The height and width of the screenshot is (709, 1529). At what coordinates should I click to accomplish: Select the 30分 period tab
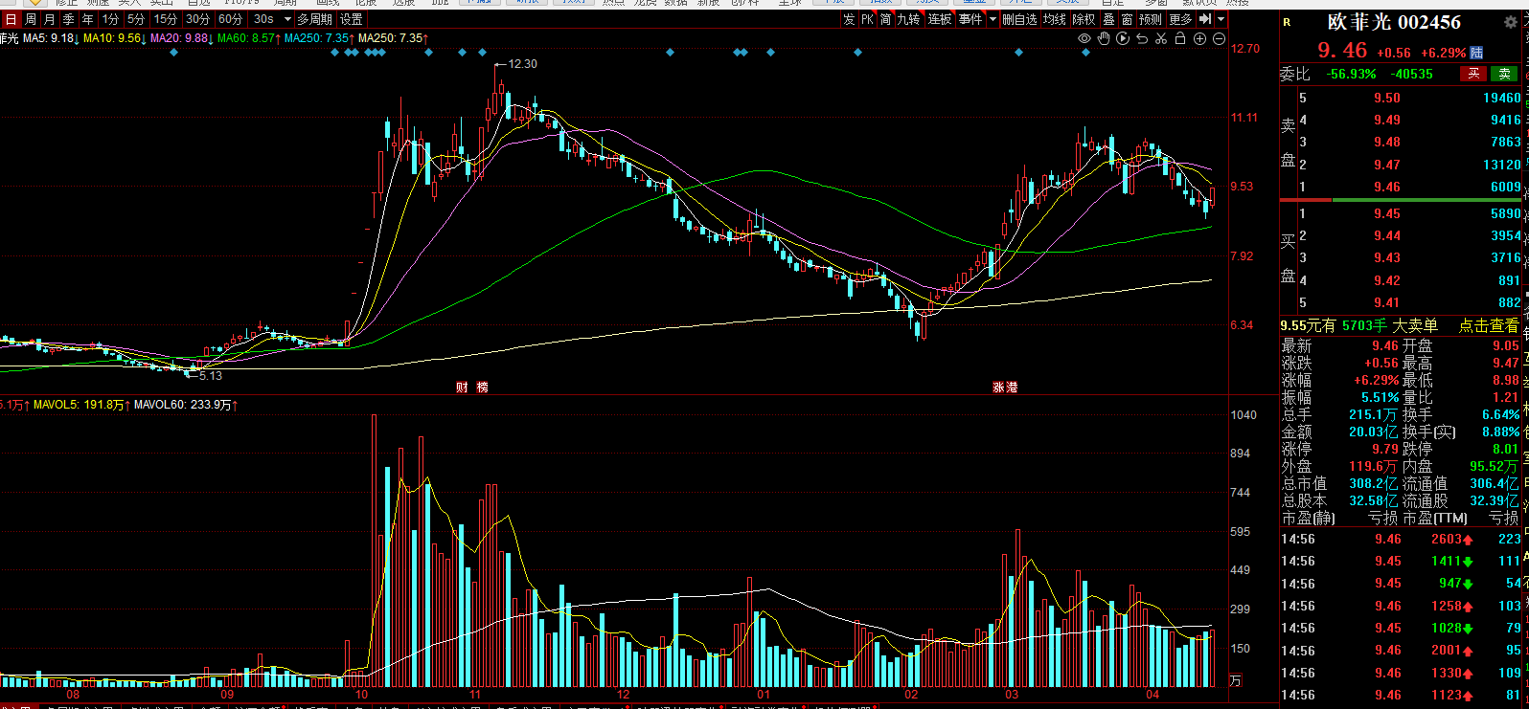point(198,19)
